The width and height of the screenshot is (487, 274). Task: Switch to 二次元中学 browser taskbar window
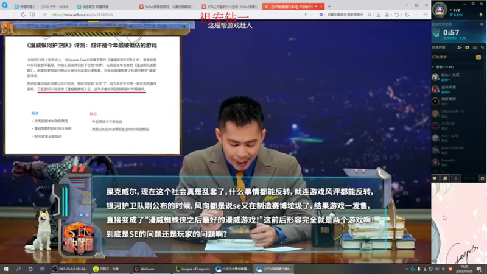(233, 269)
